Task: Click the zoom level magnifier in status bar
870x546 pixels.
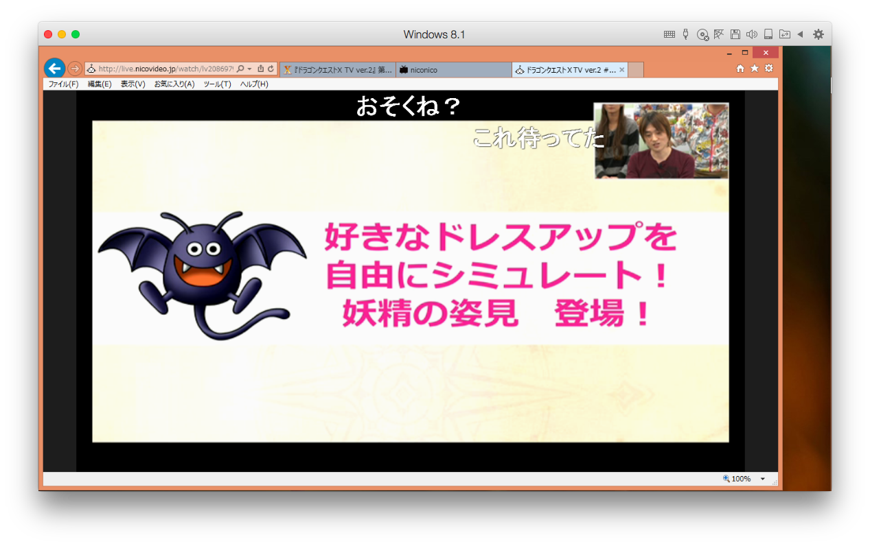Action: point(726,479)
